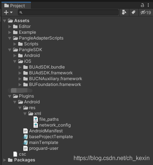Click the file_paths XML file icon
This screenshot has width=153, height=165.
click(36, 119)
